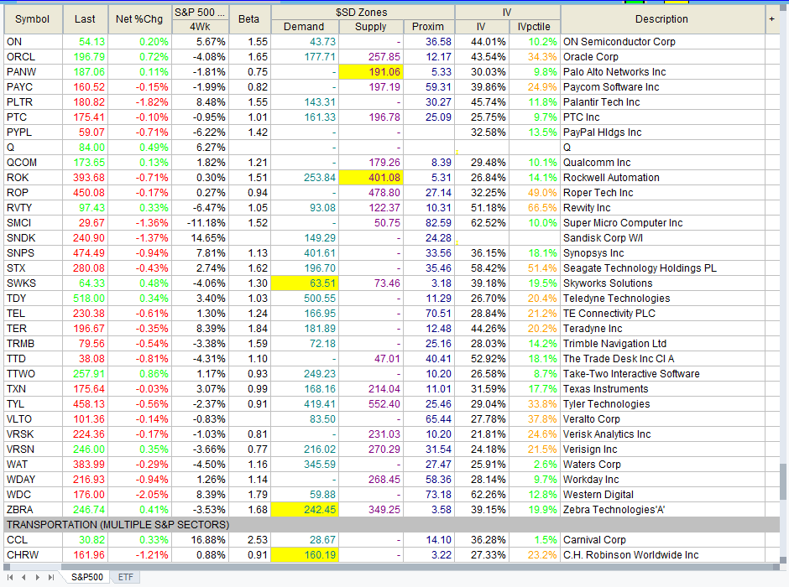The width and height of the screenshot is (789, 587).
Task: Click ZBRA's yellow highlighted demand cell 242.45
Action: [x=305, y=510]
